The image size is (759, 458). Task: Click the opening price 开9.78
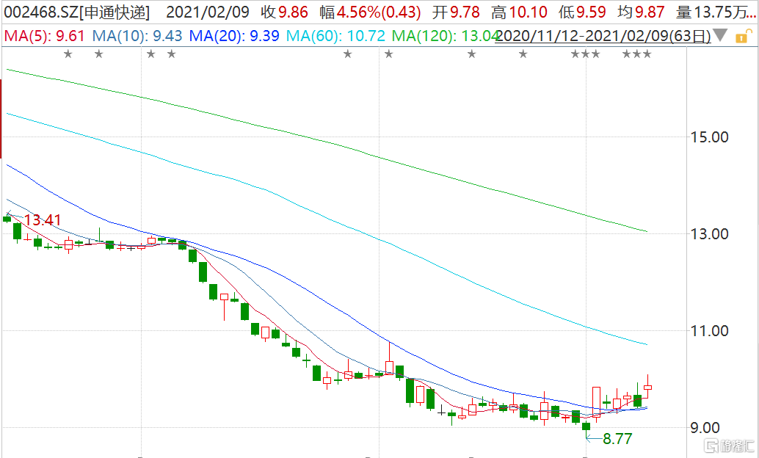tap(456, 12)
